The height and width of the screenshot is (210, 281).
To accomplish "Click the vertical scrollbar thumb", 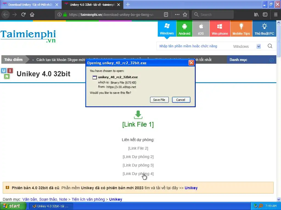I will pos(279,41).
